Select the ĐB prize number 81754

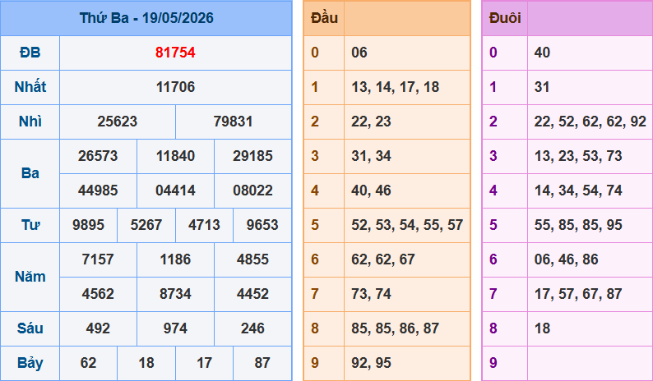pyautogui.click(x=175, y=53)
